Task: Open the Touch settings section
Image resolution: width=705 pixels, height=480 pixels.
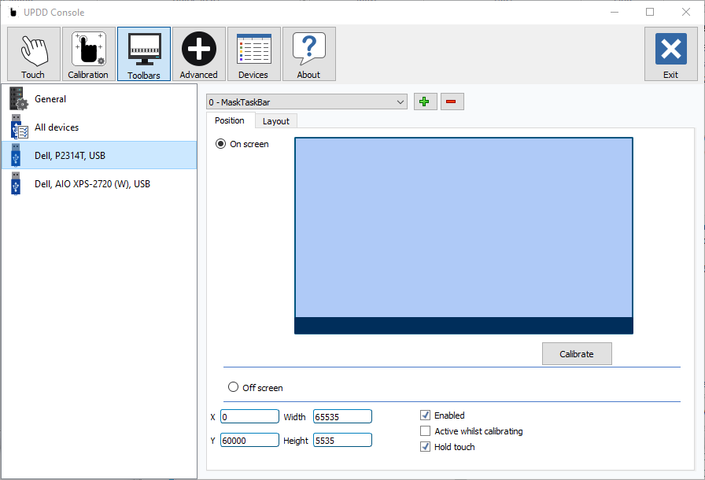Action: pos(34,54)
